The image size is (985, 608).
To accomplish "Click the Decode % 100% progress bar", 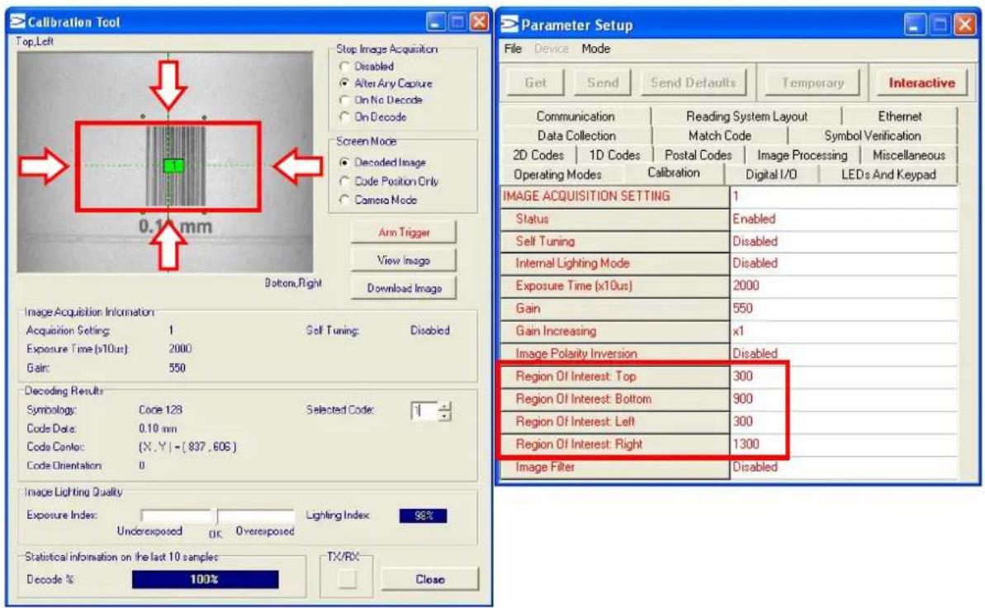I will [x=205, y=579].
